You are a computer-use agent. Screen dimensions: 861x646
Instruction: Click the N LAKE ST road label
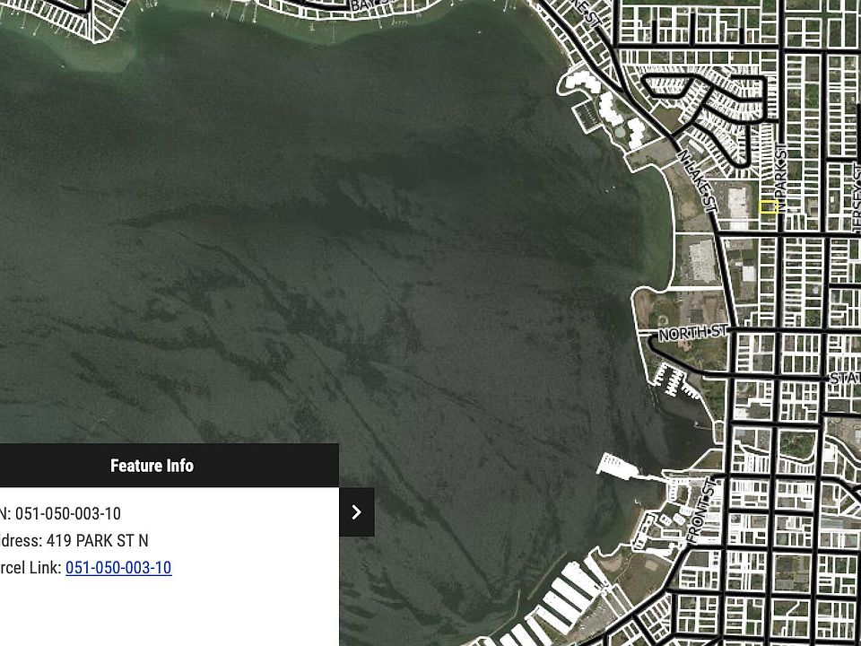click(x=698, y=181)
